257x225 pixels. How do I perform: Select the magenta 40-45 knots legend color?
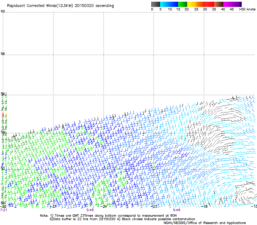(x=228, y=4)
